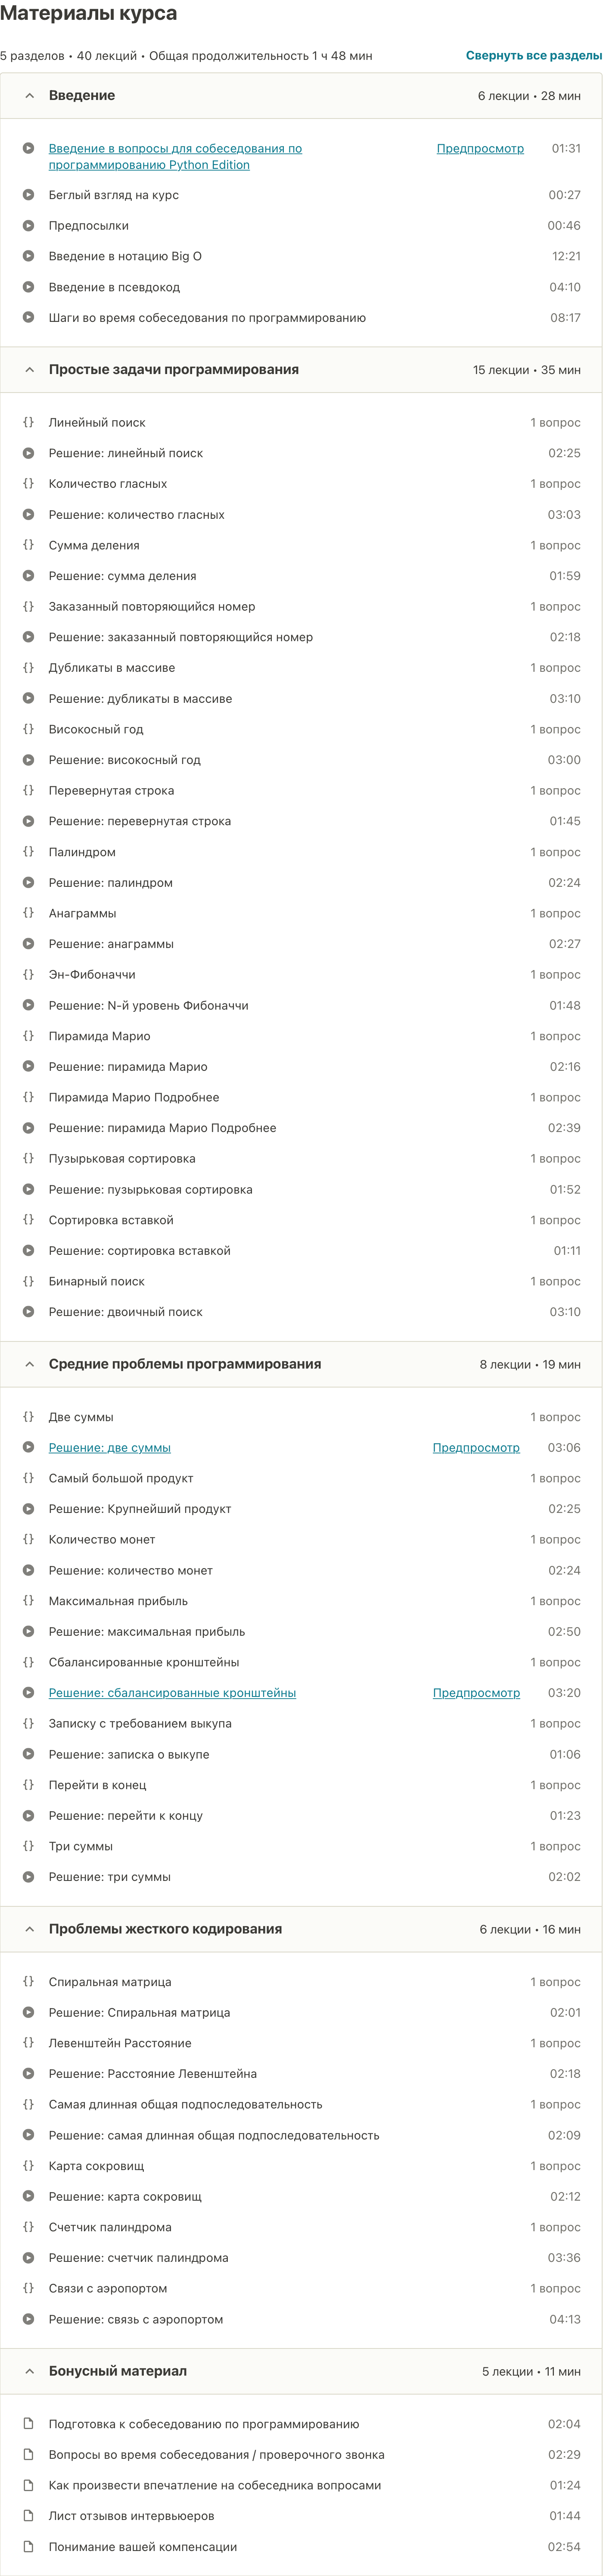
Task: Open the lecture Введение в вопросы для собеседования
Action: coord(175,148)
